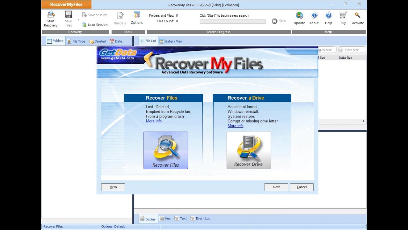The height and width of the screenshot is (230, 408).
Task: Open More info link under Recover a Drive
Action: point(235,126)
